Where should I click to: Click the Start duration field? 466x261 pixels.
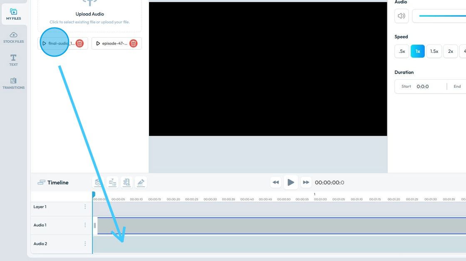pos(422,87)
